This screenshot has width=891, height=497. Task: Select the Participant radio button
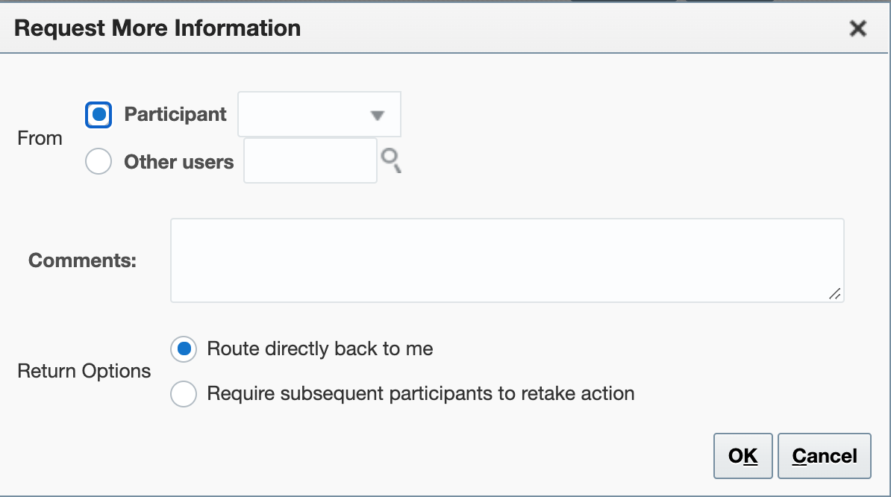(99, 115)
